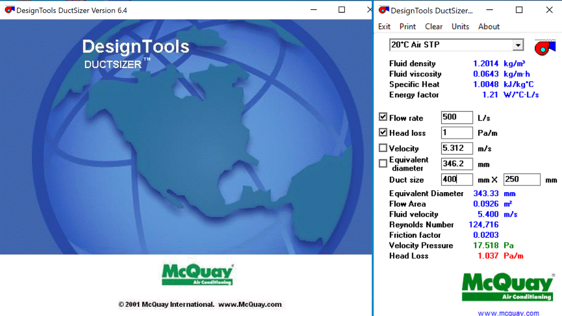Viewport: 562px width, 316px height.
Task: Click the Velocity Pressure value 17.518 Pa
Action: 494,245
